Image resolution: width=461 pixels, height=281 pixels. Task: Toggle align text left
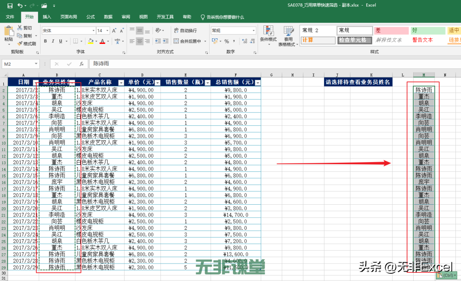[132, 41]
